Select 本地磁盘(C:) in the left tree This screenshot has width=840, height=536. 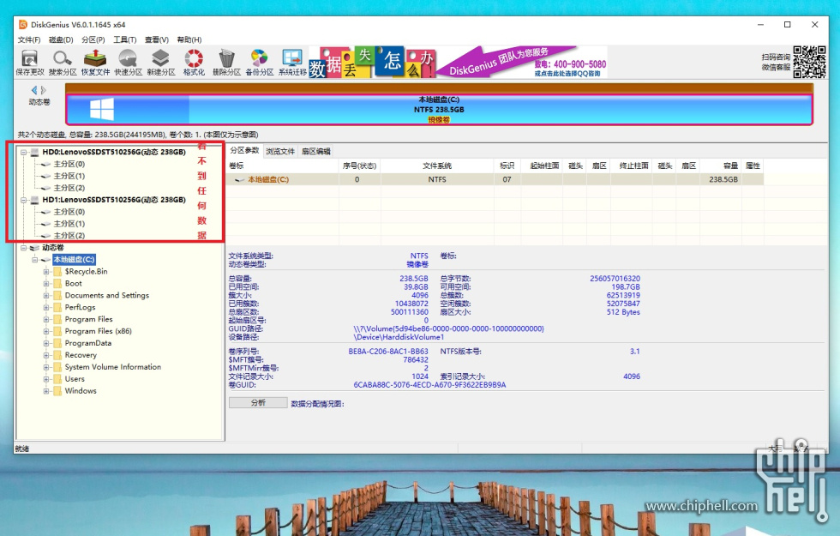(74, 259)
